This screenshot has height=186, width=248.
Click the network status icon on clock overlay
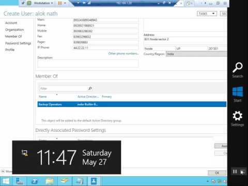coord(25,153)
